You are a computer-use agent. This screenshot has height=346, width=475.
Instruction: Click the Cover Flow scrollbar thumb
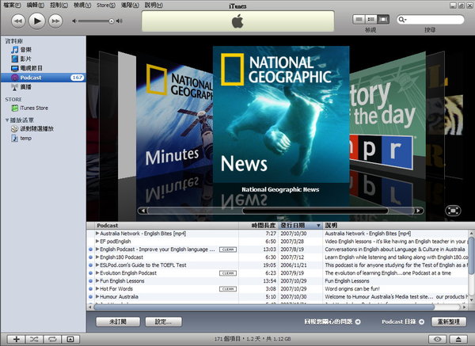[315, 211]
